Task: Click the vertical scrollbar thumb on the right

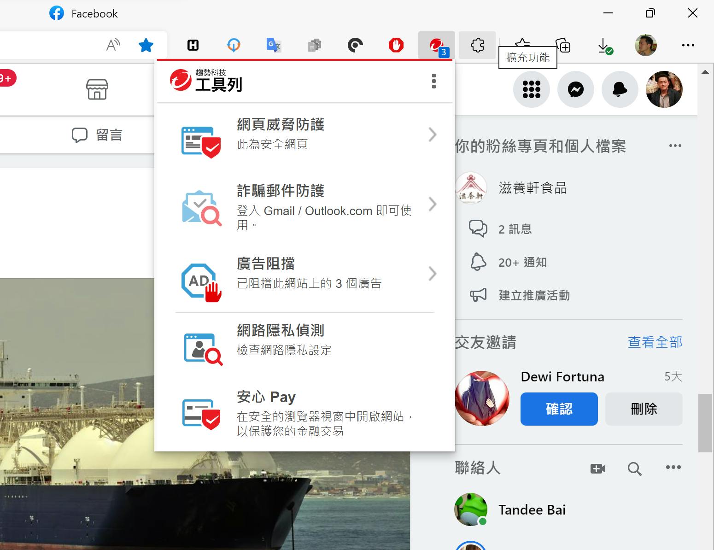Action: tap(705, 423)
